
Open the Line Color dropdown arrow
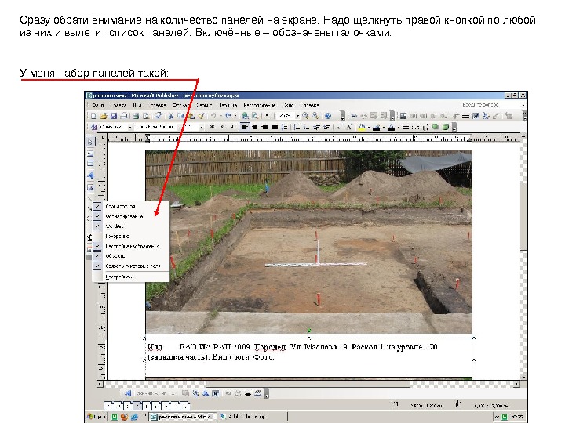click(x=384, y=127)
